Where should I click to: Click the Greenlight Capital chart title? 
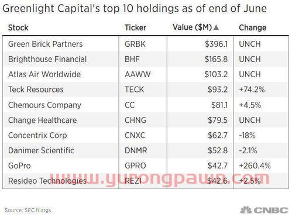pos(135,9)
